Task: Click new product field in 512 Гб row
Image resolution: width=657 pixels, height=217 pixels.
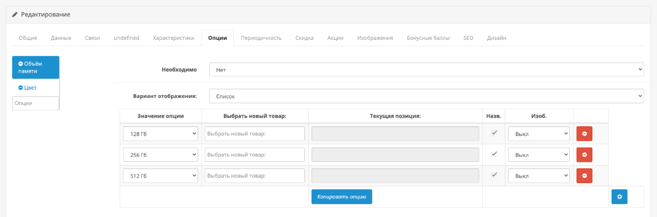Action: pos(255,175)
